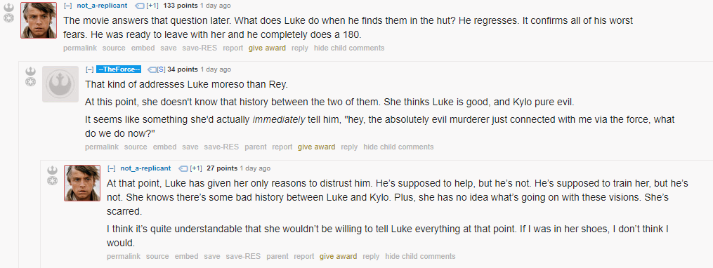
Task: Downvote --TheForce--'s 34-point comment
Action: (x=30, y=82)
